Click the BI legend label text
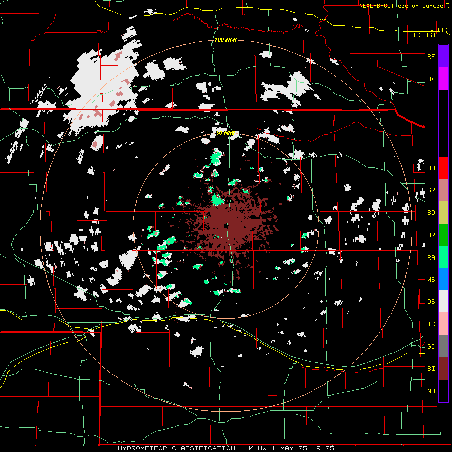 (x=431, y=369)
